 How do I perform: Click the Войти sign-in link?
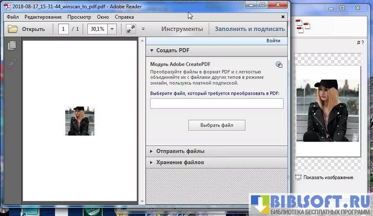pos(273,41)
